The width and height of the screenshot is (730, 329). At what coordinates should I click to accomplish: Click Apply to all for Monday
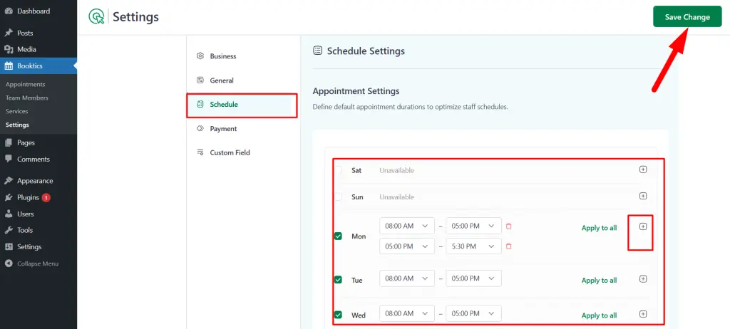coord(599,228)
